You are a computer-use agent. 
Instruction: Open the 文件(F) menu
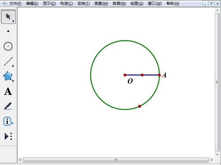point(15,4)
